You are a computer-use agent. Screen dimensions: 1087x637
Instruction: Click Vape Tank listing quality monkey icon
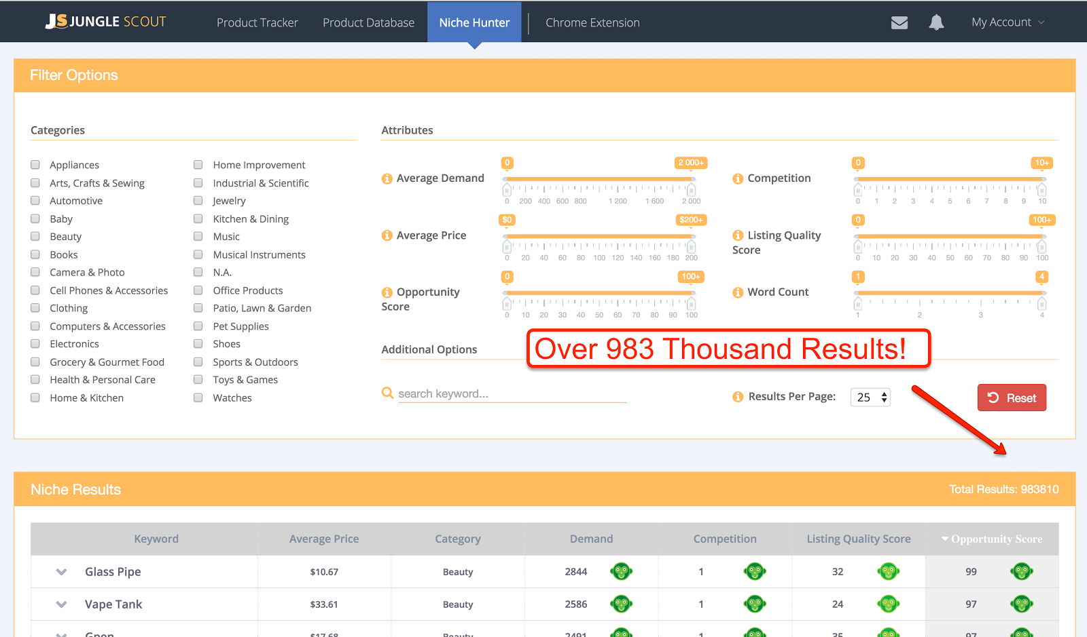(x=889, y=604)
